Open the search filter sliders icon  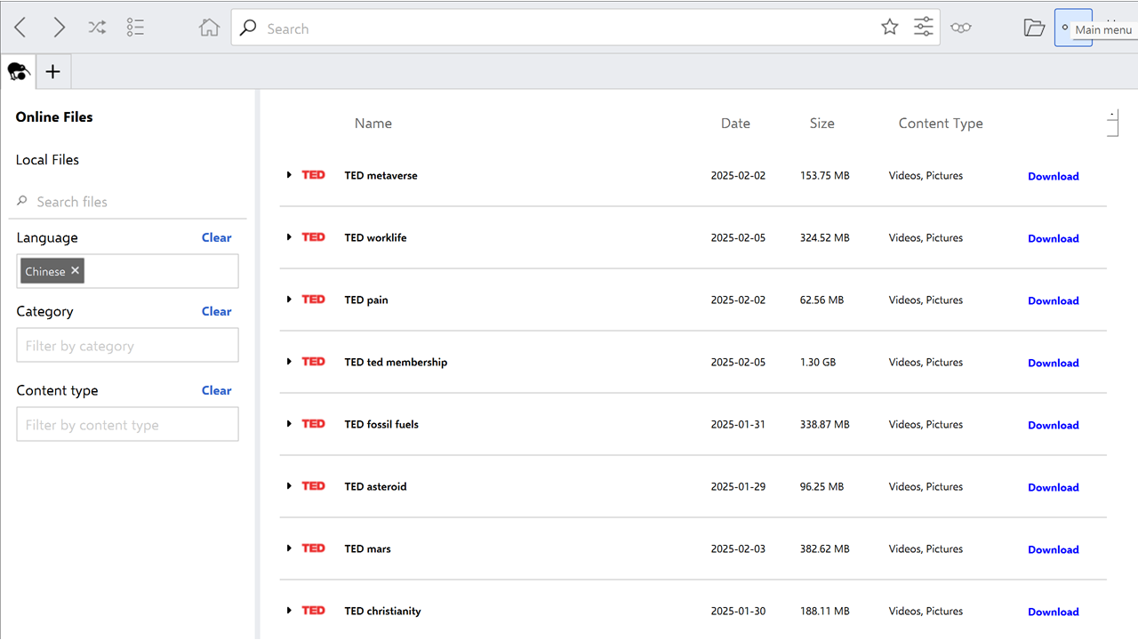point(924,28)
